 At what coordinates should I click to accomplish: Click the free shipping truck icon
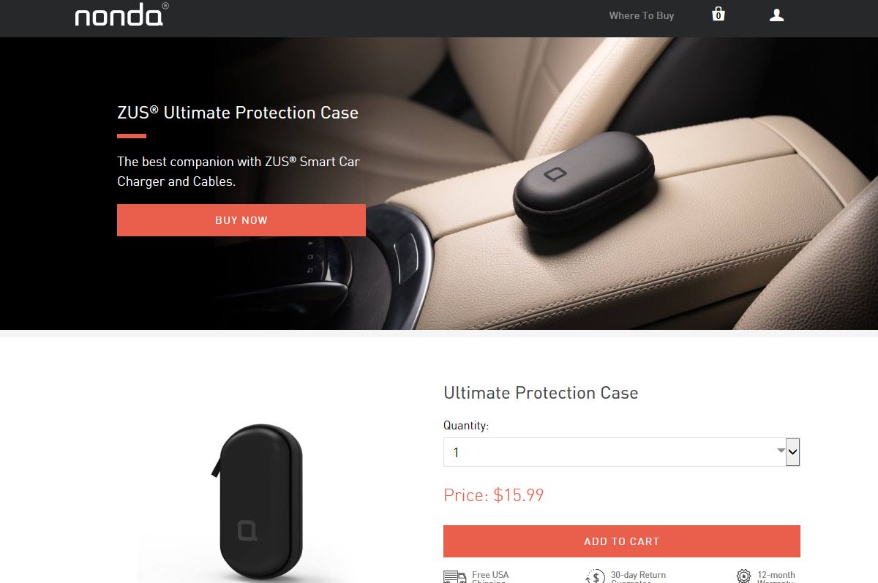coord(454,577)
